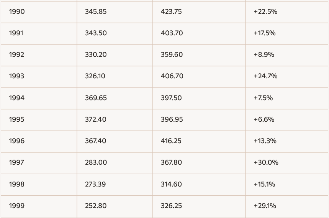Click the 1990 year cell
The height and width of the screenshot is (218, 329).
point(17,12)
